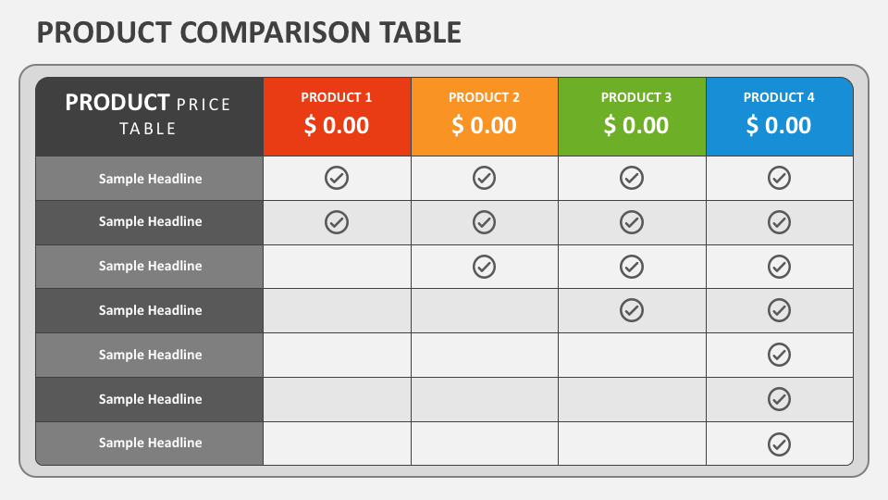
Task: Select the orange Product 2 header
Action: 485,117
